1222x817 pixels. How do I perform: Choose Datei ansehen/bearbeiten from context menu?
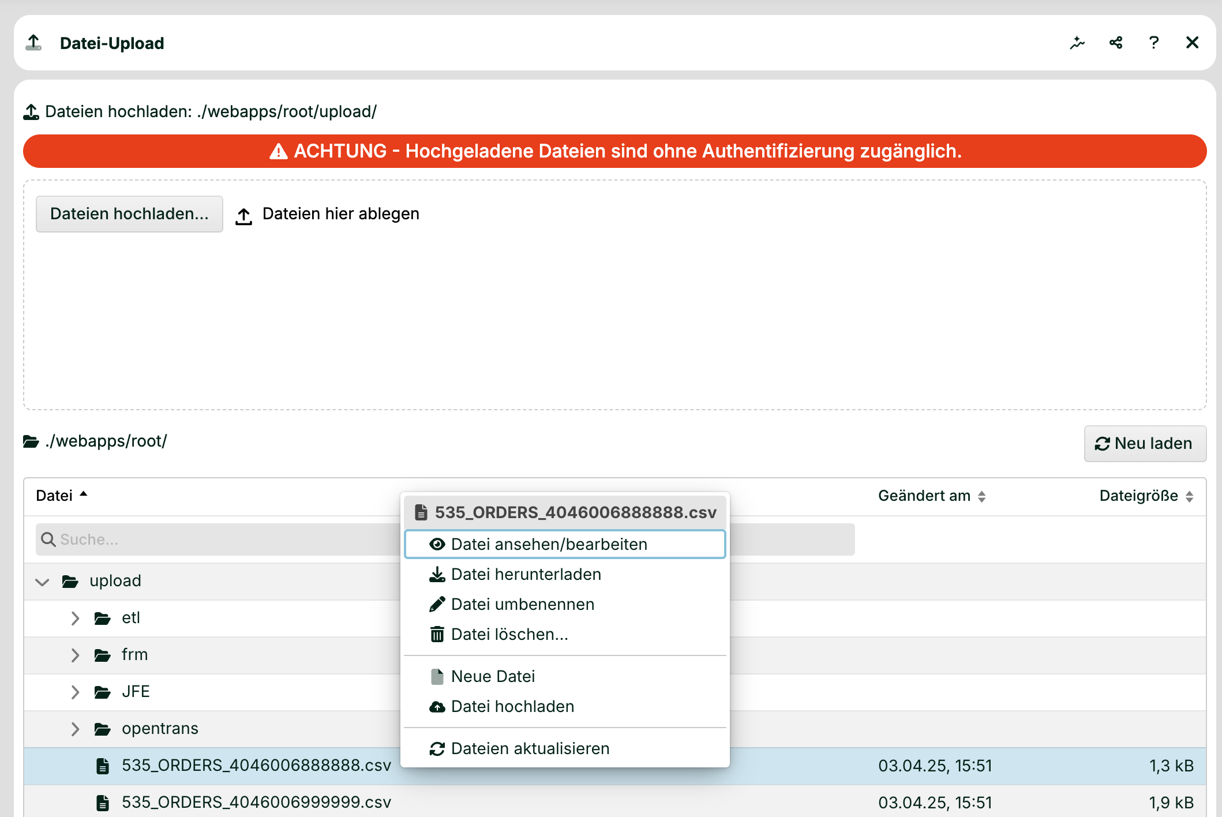coord(565,544)
